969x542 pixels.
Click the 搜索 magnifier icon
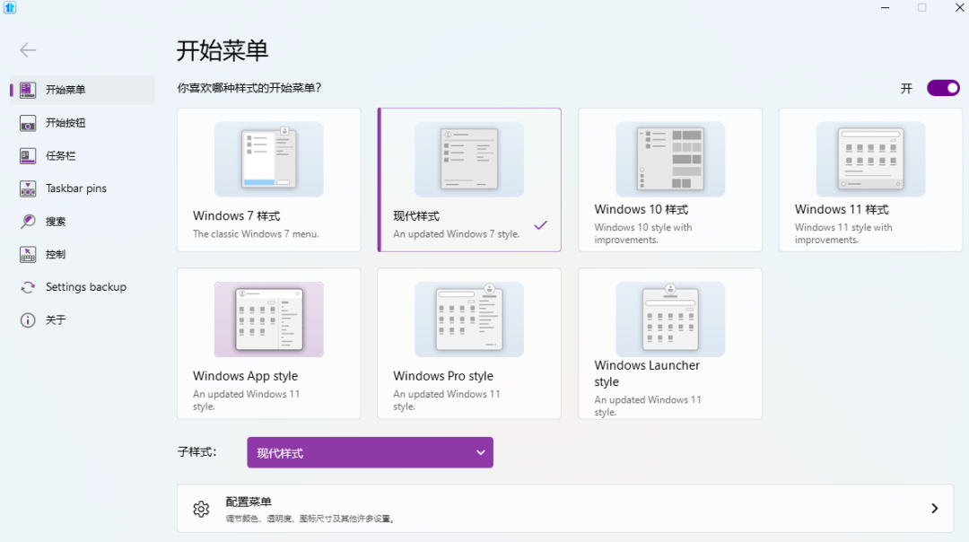pos(28,222)
